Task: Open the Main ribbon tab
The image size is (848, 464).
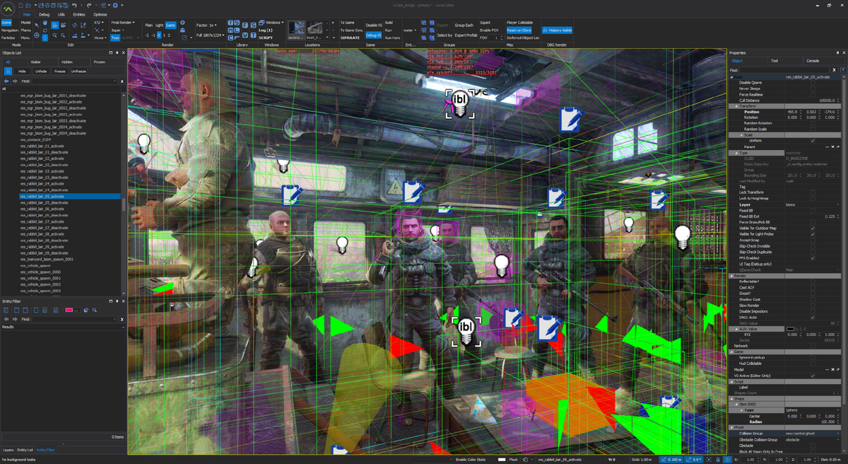Action: click(x=27, y=14)
